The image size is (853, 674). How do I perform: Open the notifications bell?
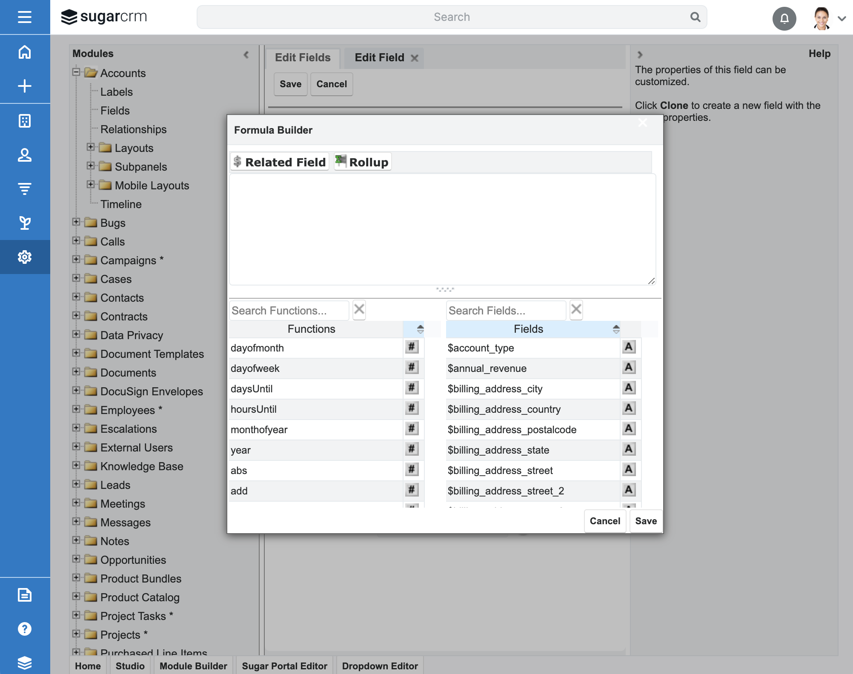tap(784, 18)
